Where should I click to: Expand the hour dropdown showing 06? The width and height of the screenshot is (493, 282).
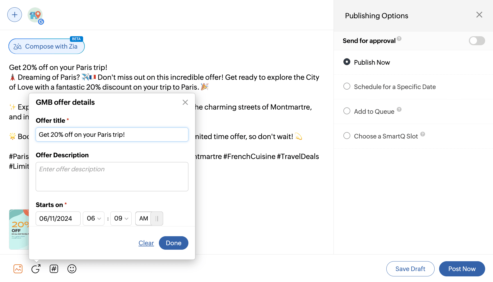[x=94, y=219]
